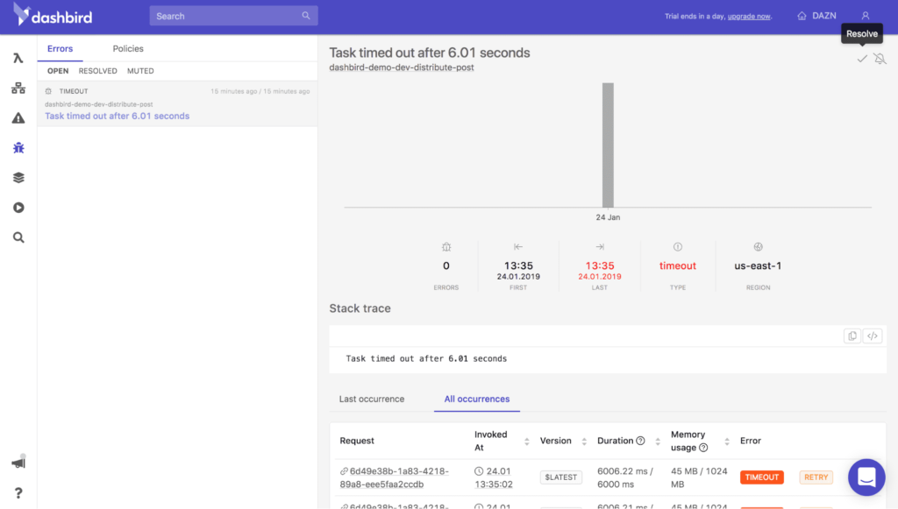
Task: Open the layers stack icon in sidebar
Action: coord(18,177)
